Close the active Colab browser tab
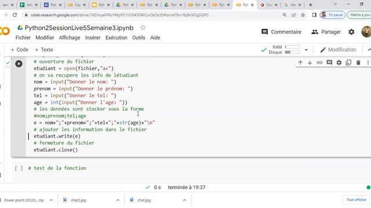This screenshot has width=371, height=208. pyautogui.click(x=252, y=5)
